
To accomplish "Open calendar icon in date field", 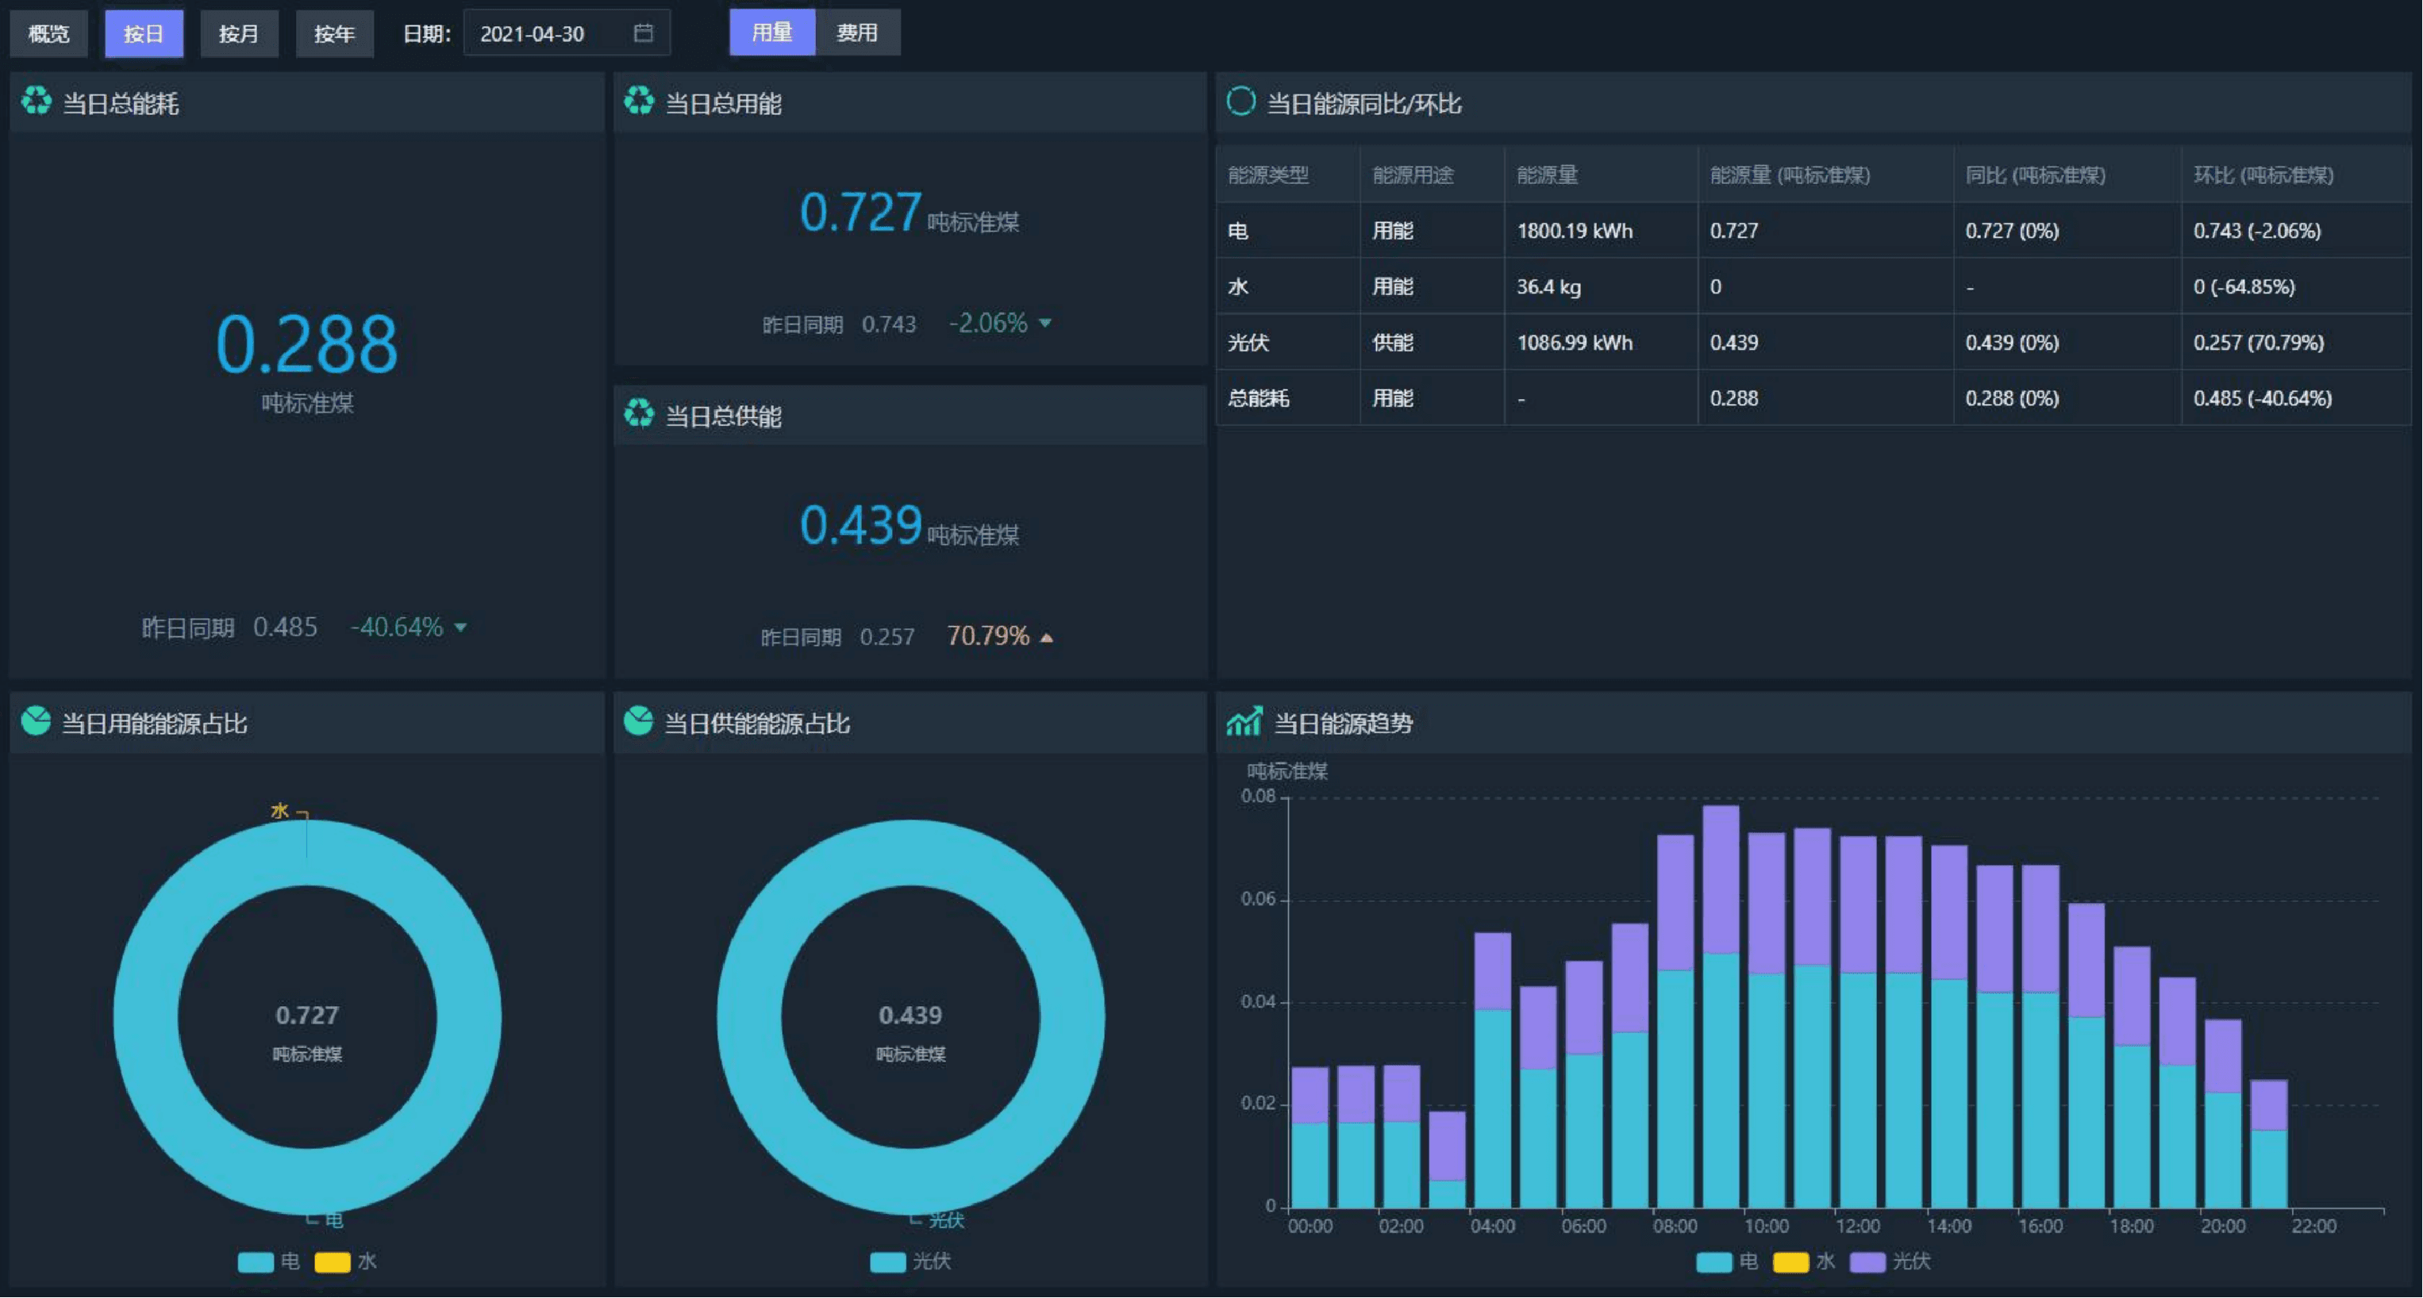I will 644,34.
